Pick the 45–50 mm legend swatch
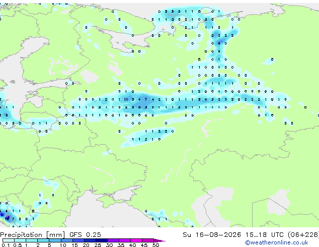Viewport: 319px width, 247px height. [148, 240]
